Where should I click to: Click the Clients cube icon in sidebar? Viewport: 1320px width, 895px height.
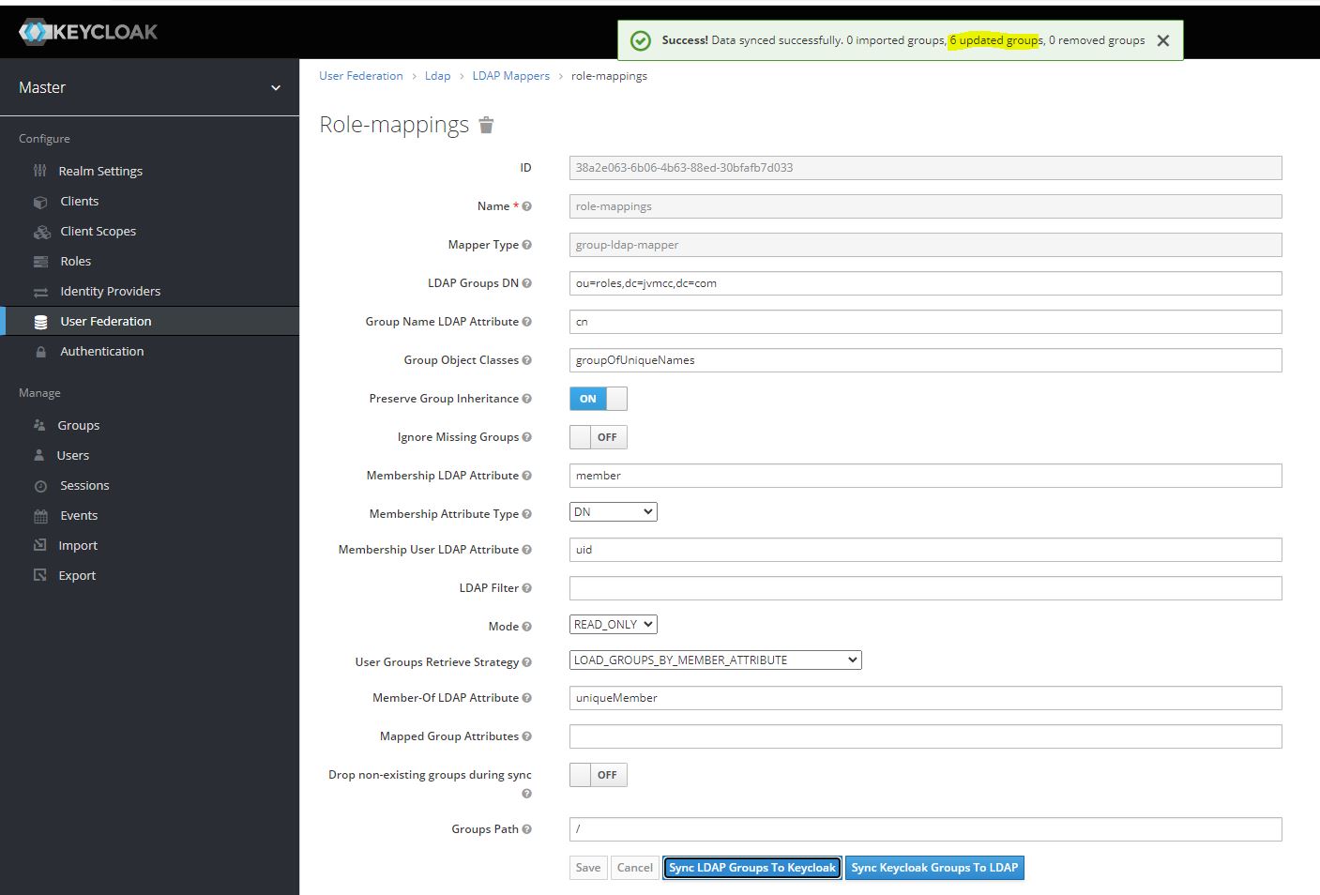click(x=39, y=202)
